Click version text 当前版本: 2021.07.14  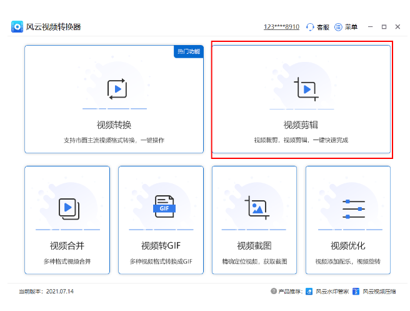[46, 292]
